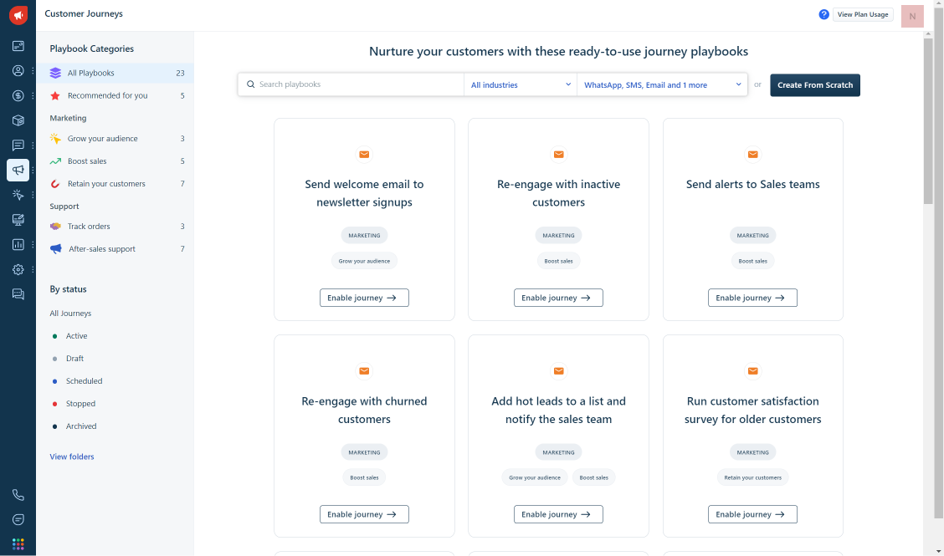Select the Boost sales category
Viewport: 944px width, 556px height.
tap(87, 161)
